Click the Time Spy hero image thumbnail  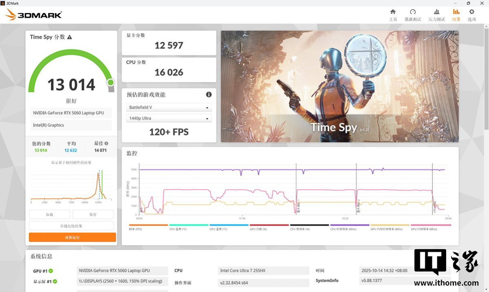[340, 86]
